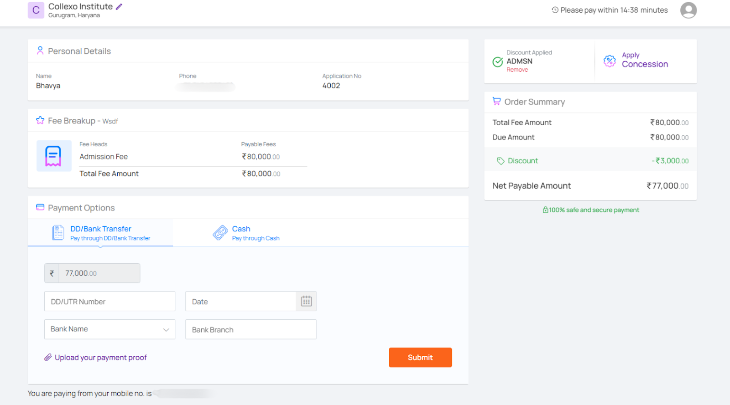Remove the applied ADMSN discount
The height and width of the screenshot is (405, 730).
pos(517,70)
